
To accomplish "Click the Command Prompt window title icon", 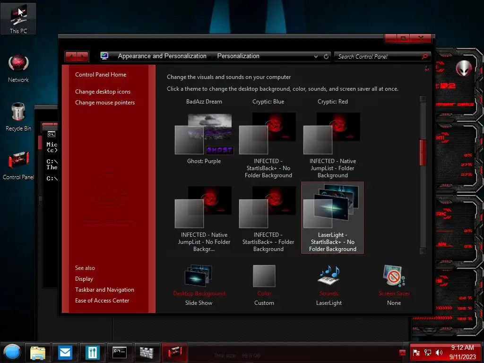I will click(x=51, y=134).
